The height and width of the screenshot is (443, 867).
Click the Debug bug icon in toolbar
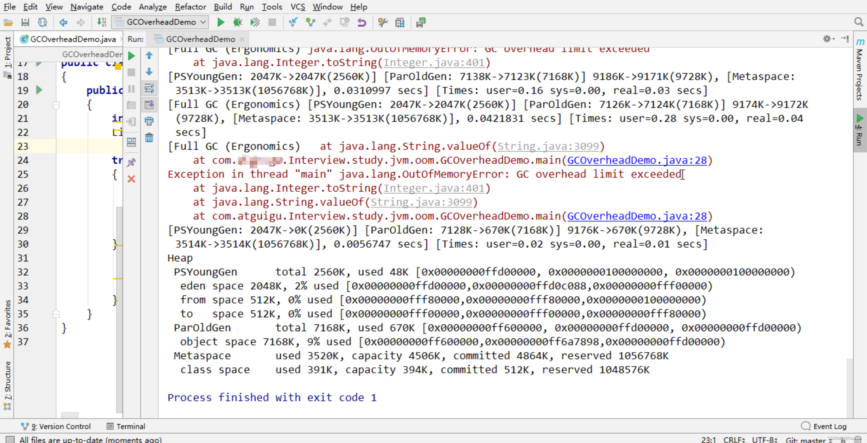pyautogui.click(x=238, y=22)
